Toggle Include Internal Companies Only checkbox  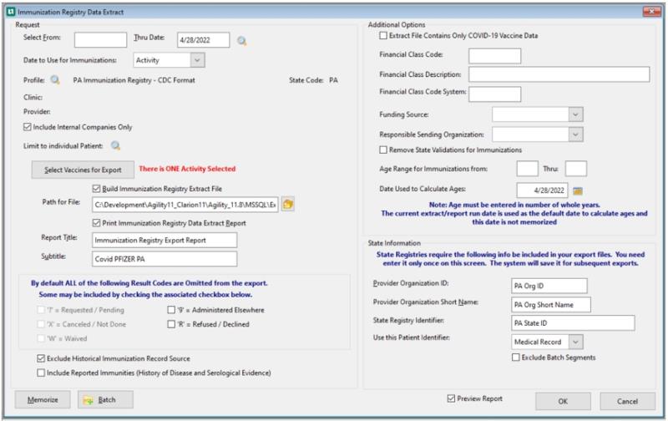pos(28,127)
